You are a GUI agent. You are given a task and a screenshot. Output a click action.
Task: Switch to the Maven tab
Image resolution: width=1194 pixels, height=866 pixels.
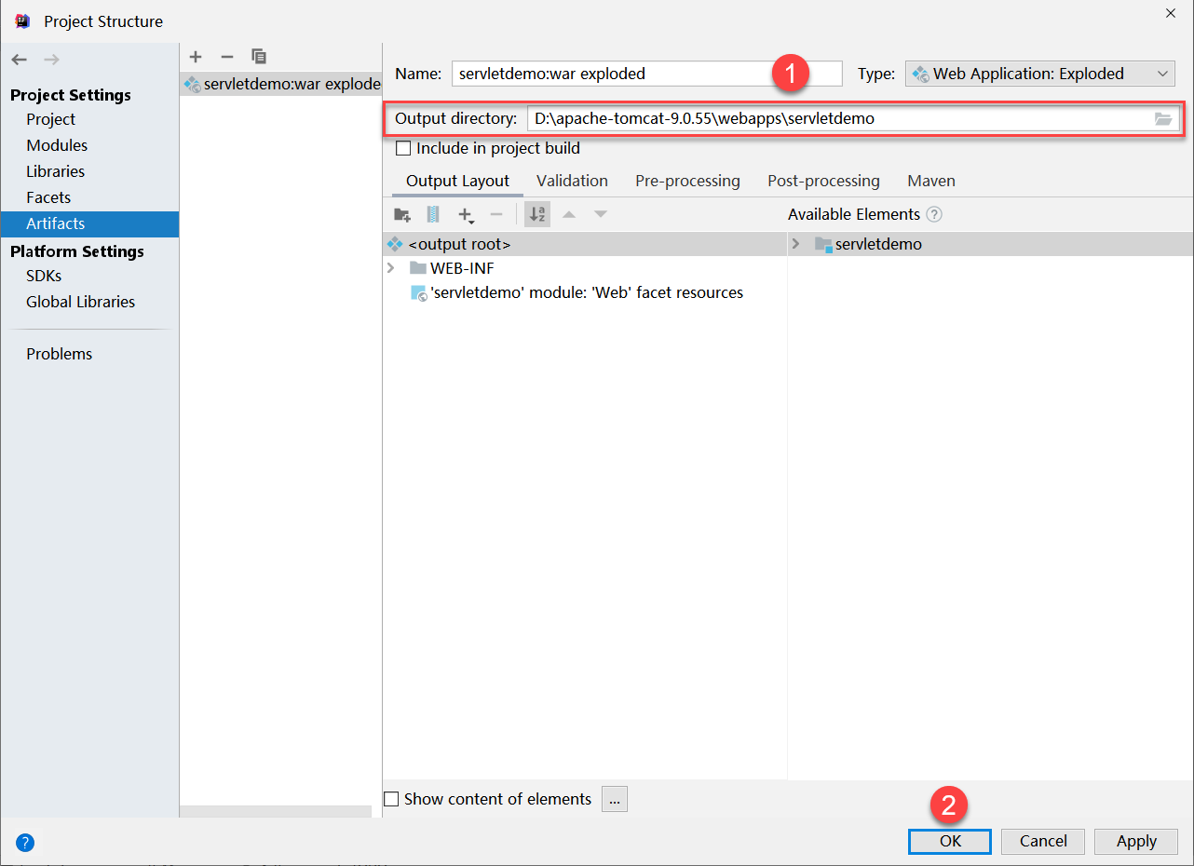pyautogui.click(x=931, y=181)
